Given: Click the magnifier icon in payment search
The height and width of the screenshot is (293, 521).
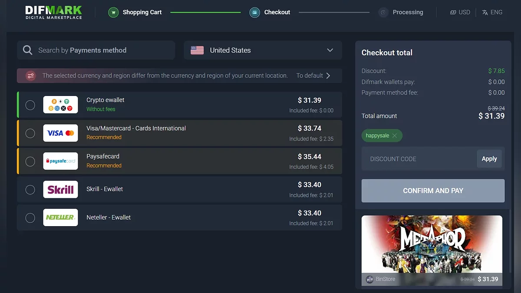Looking at the screenshot, I should tap(28, 50).
